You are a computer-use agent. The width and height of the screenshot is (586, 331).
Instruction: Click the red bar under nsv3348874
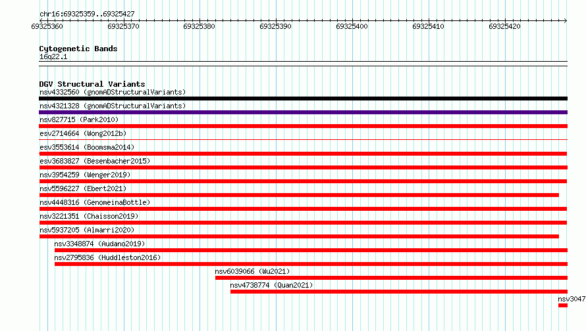coord(311,250)
